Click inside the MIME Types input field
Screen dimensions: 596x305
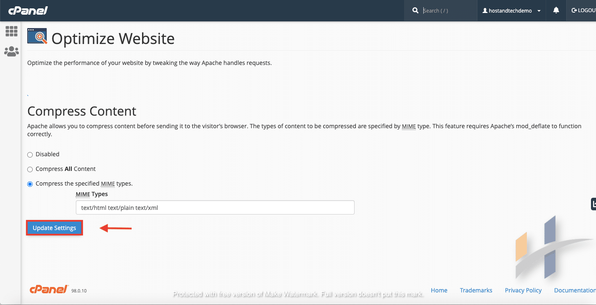click(215, 207)
